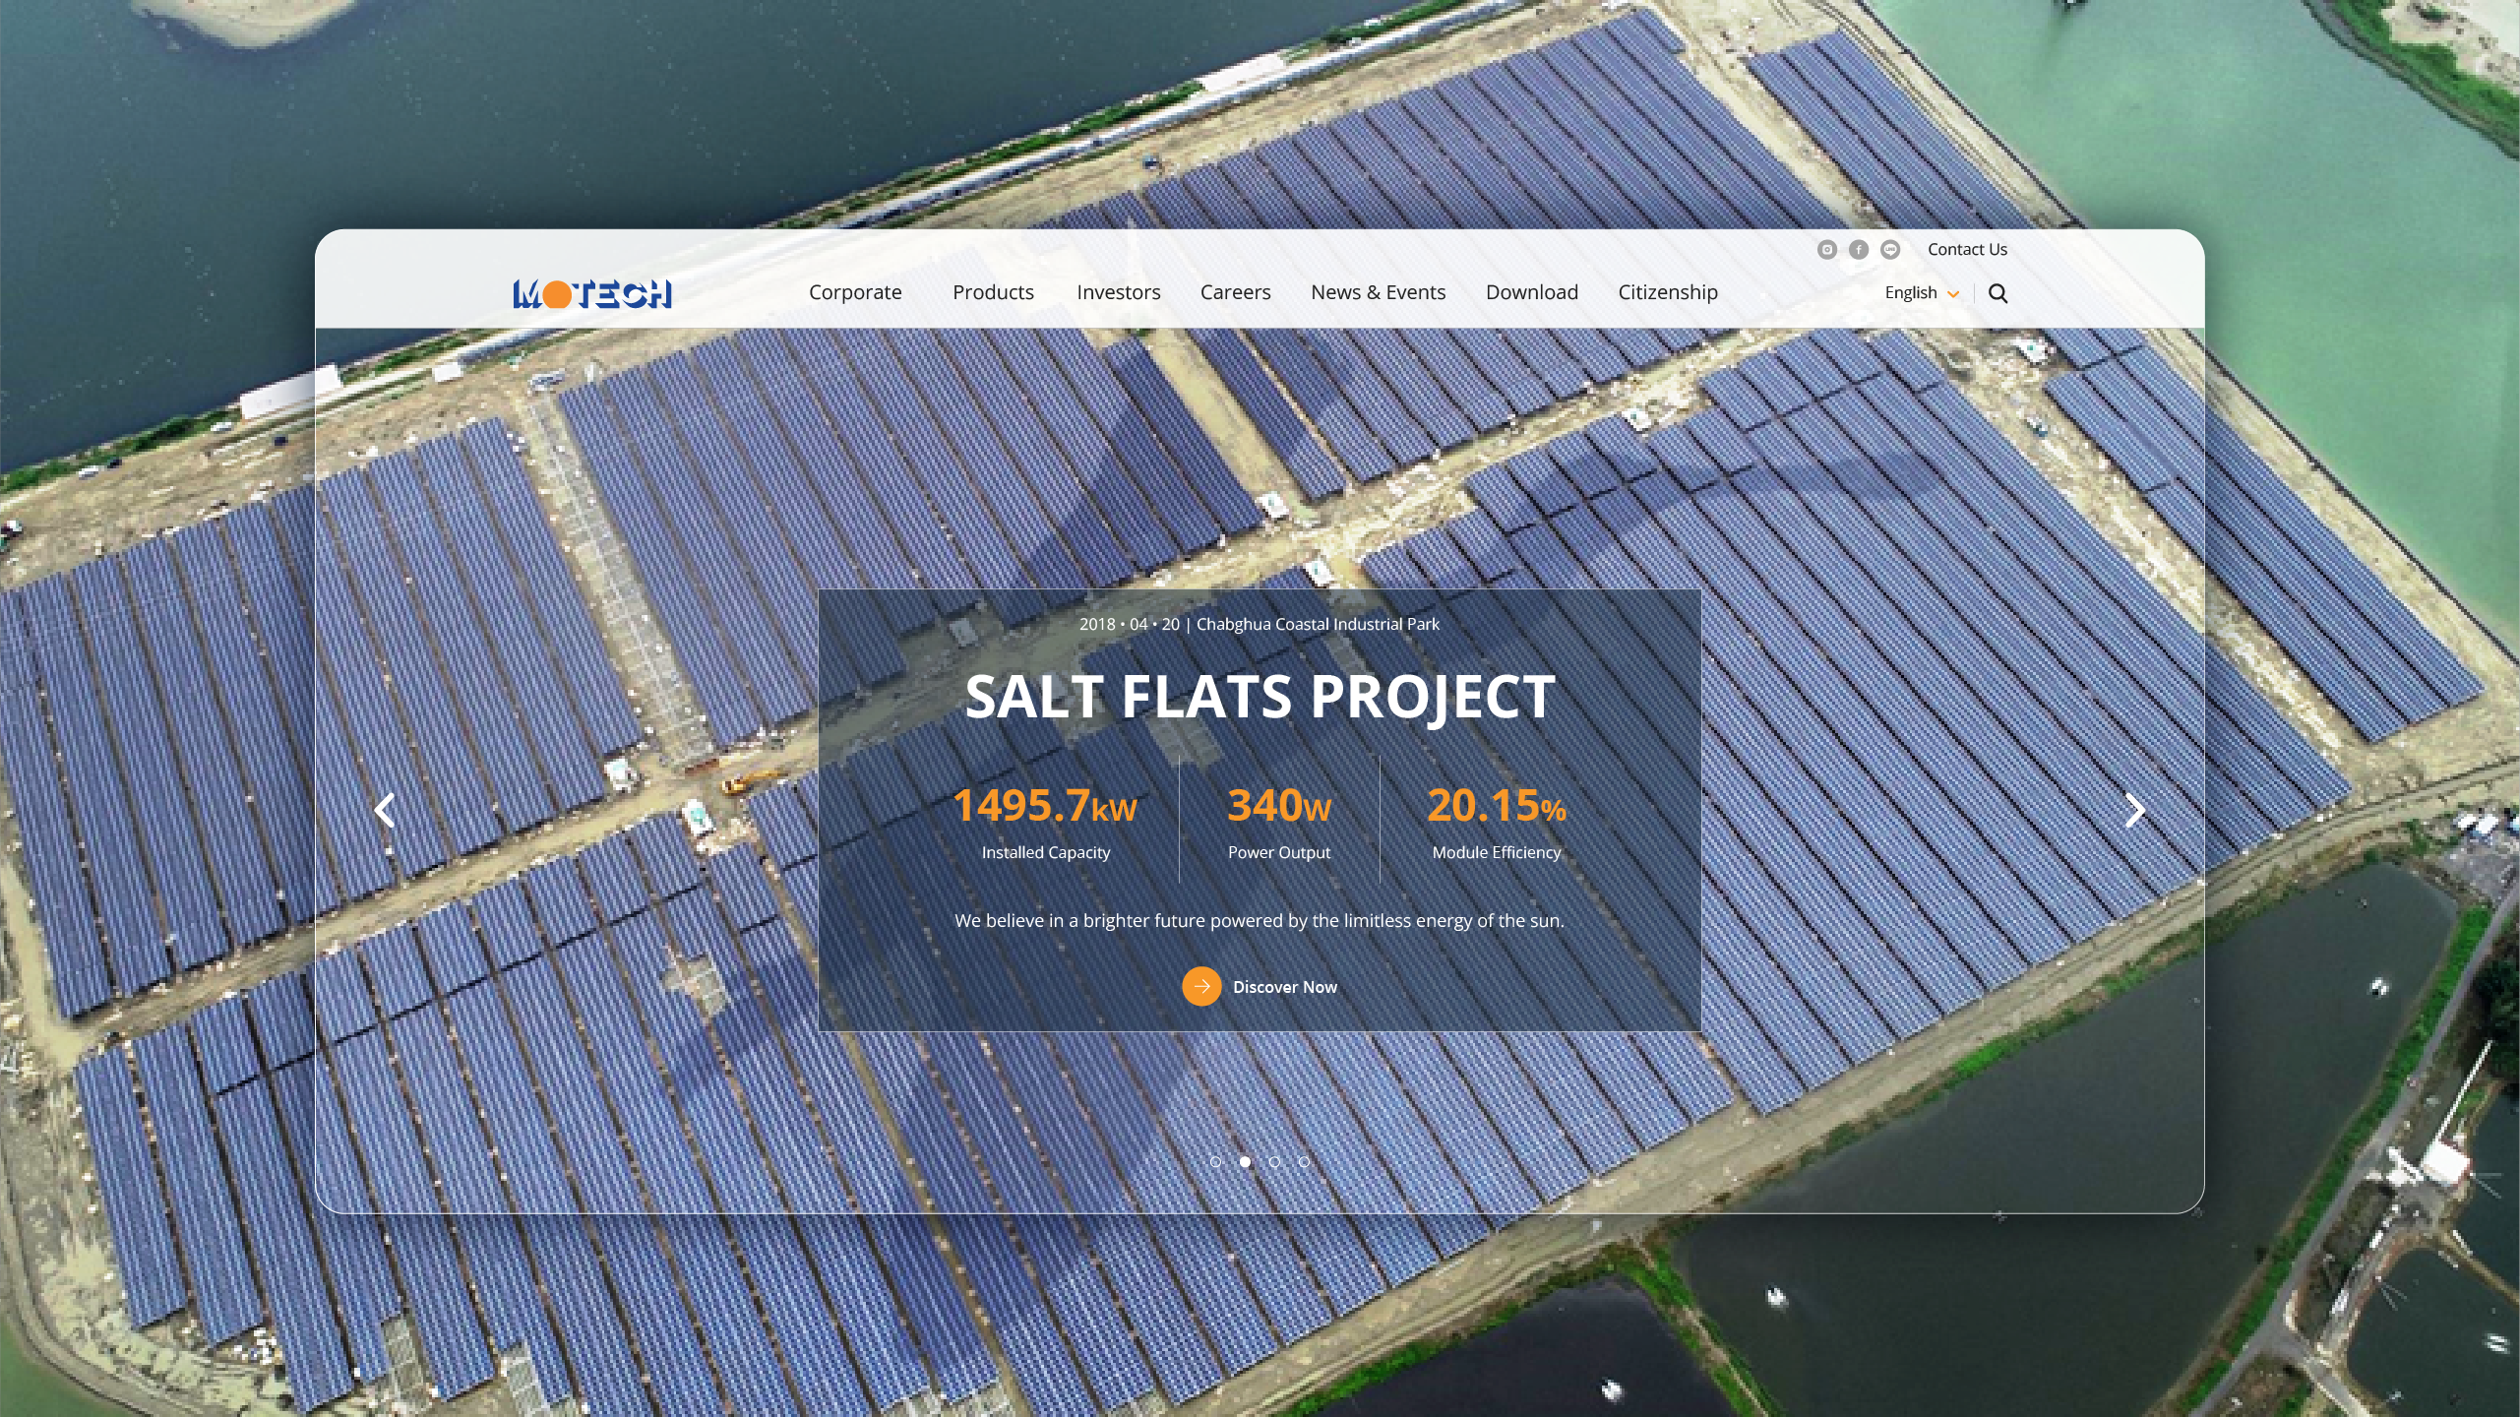Click the search magnifier icon

point(1998,293)
